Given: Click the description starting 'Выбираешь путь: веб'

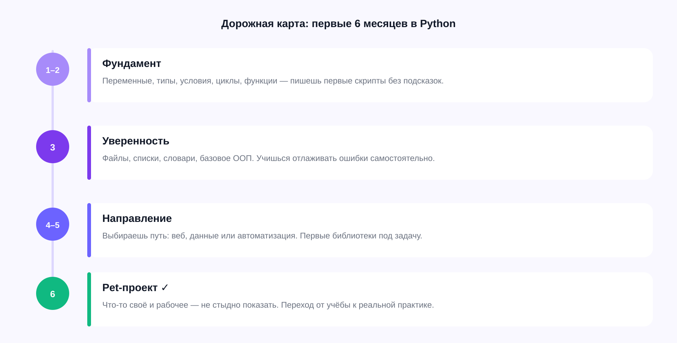Looking at the screenshot, I should (x=262, y=236).
